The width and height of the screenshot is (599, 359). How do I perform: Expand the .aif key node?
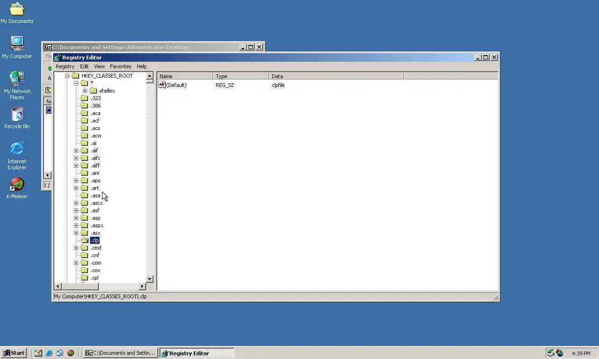76,151
